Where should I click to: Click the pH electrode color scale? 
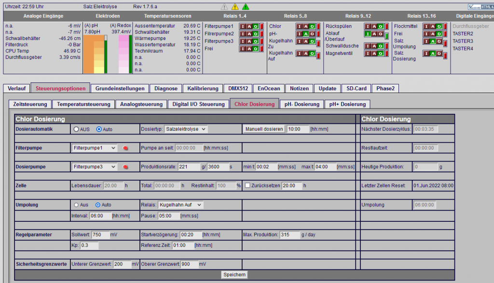(94, 54)
